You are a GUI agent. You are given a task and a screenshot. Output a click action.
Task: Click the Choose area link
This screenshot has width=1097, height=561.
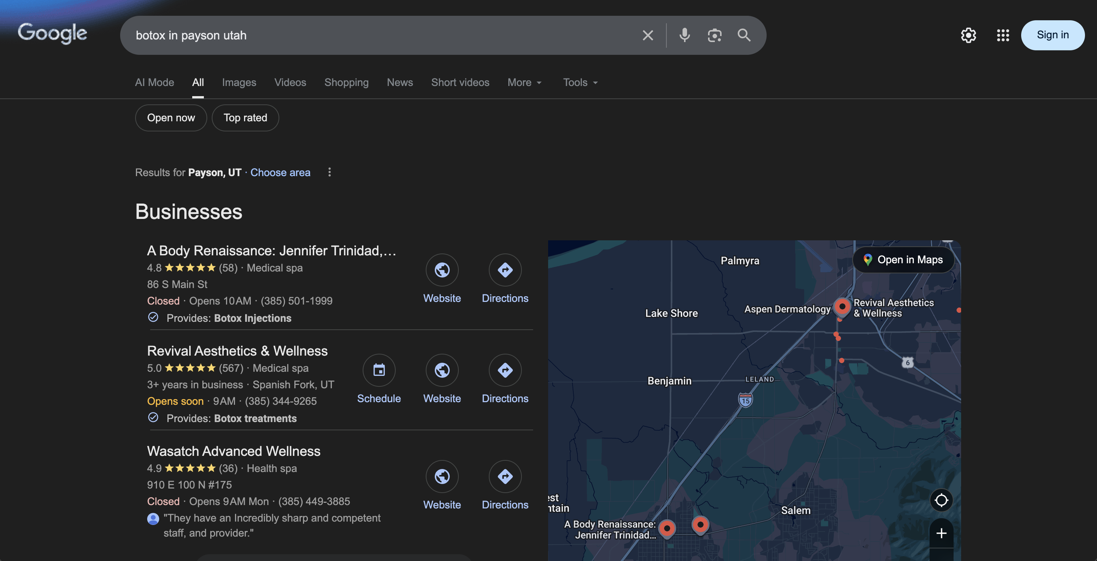click(280, 172)
